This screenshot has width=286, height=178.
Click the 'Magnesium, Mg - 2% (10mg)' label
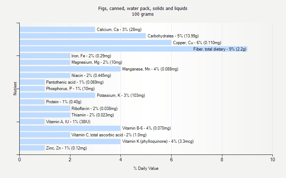97,62
